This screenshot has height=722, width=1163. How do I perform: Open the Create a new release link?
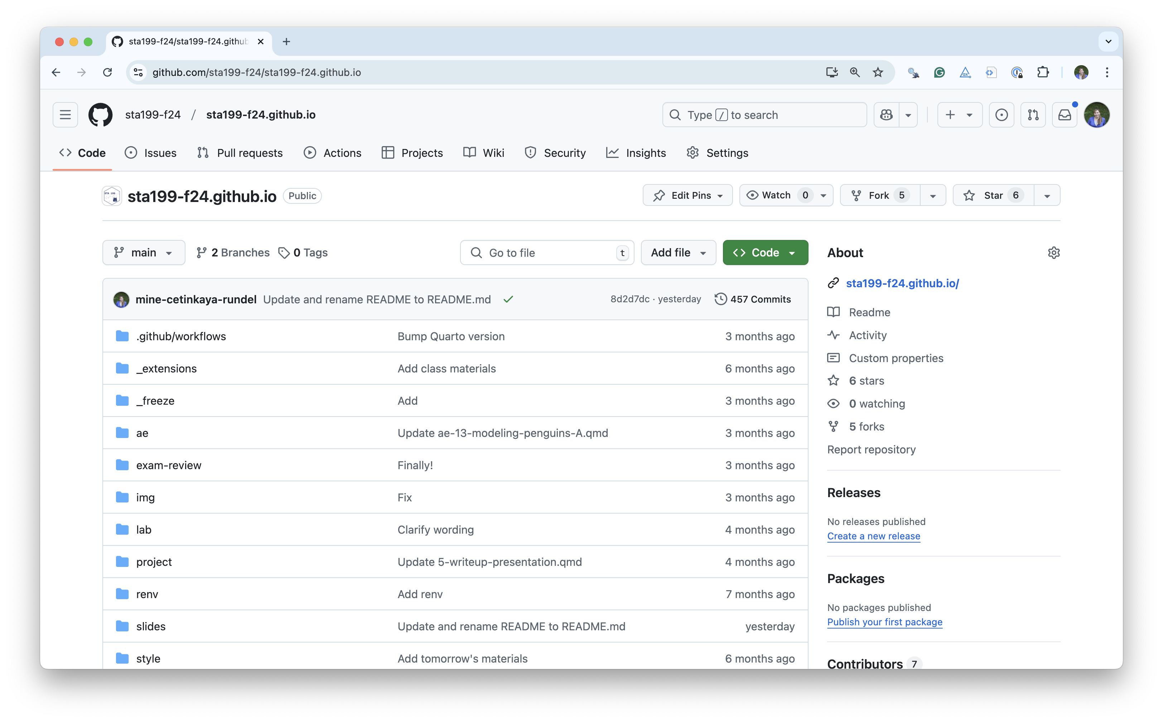coord(873,536)
